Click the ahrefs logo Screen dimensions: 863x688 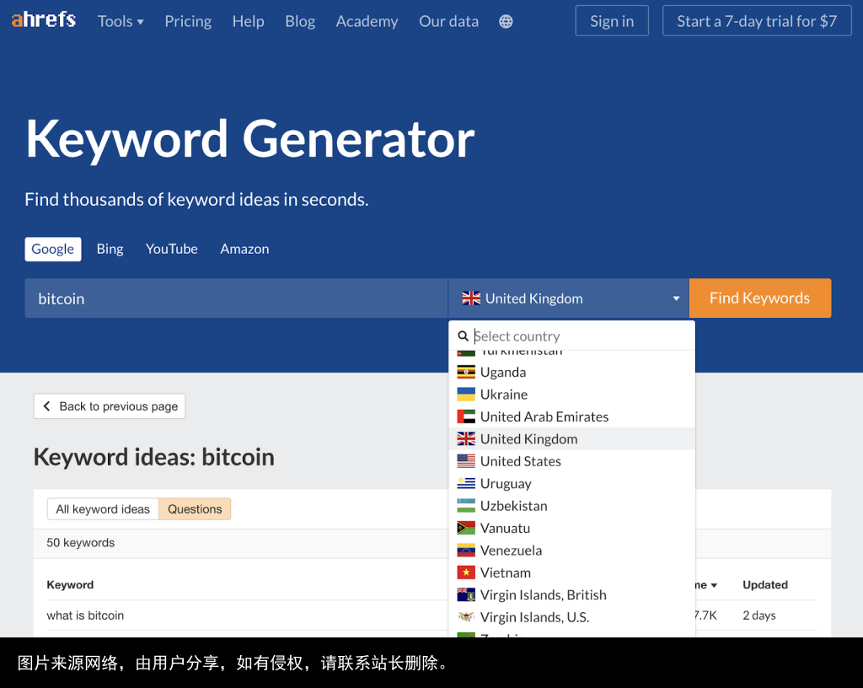coord(43,20)
